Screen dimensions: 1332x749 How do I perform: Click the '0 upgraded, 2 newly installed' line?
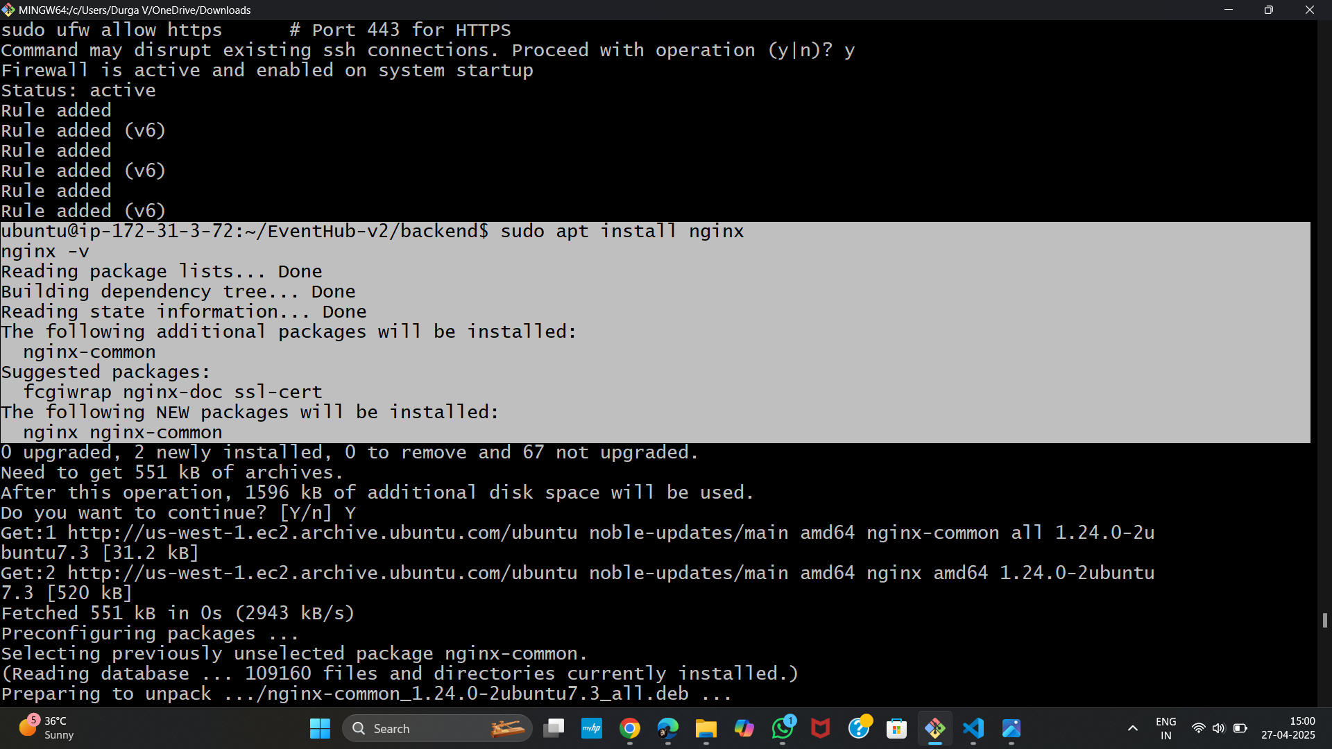point(350,453)
